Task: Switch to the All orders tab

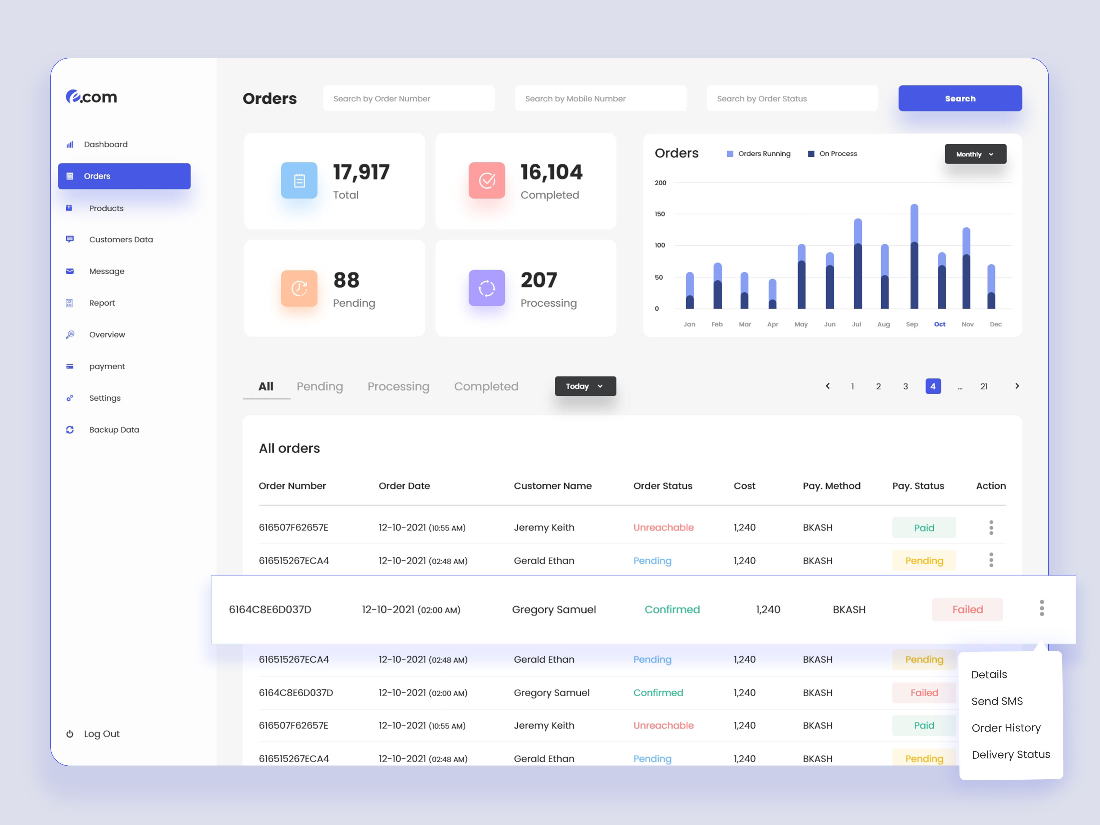Action: coord(266,386)
